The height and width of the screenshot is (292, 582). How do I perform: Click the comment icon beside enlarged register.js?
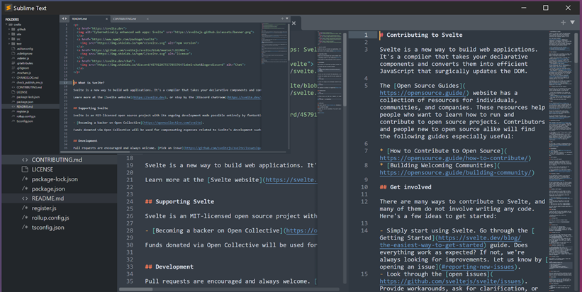tap(25, 208)
